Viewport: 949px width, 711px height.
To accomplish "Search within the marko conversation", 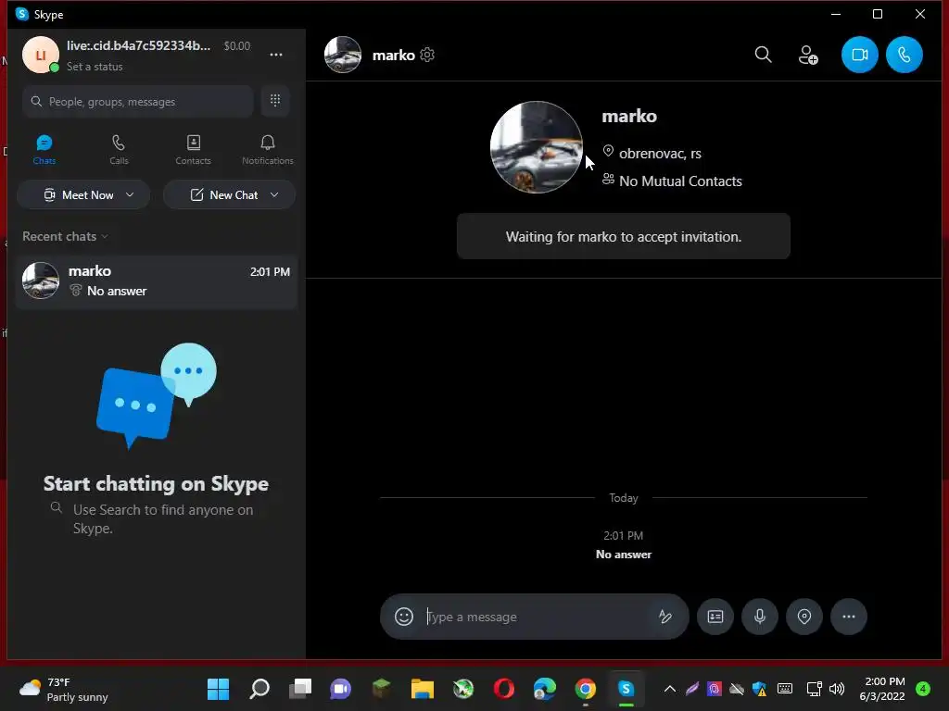I will tap(764, 55).
